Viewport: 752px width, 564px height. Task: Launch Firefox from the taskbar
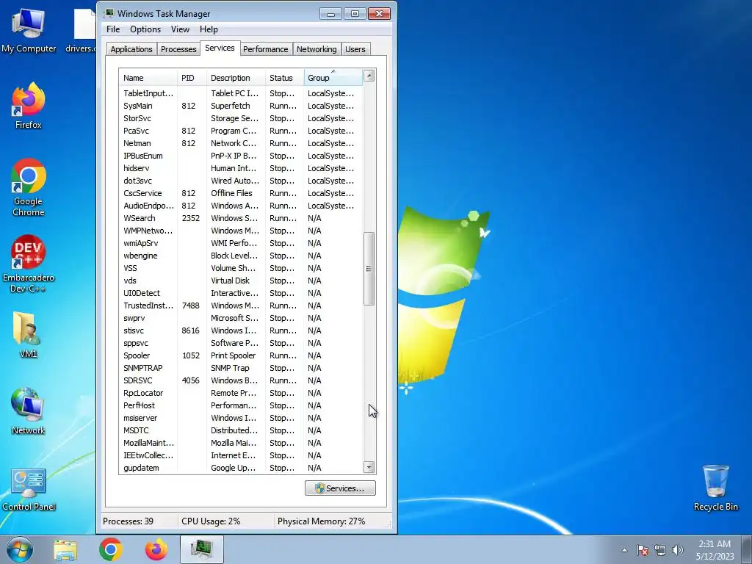(156, 549)
